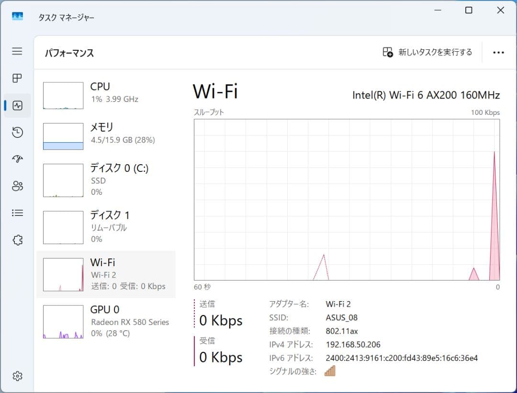The height and width of the screenshot is (393, 517).
Task: Open the Startup apps view
Action: (x=17, y=159)
